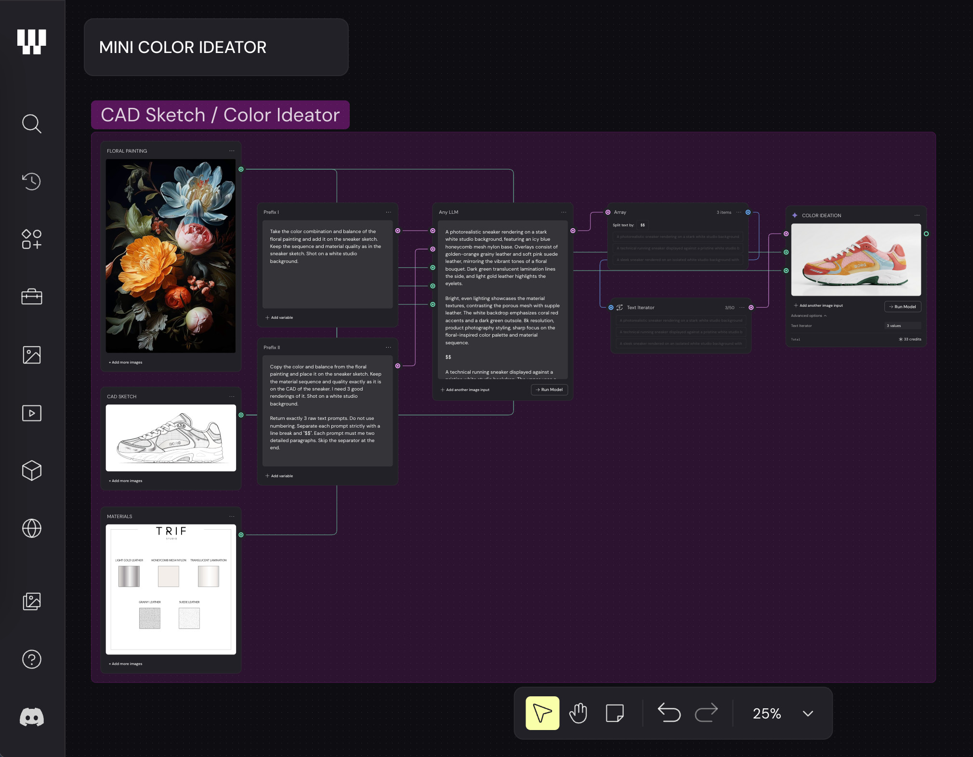Add another image input to COLOR IDEATION
This screenshot has width=973, height=757.
point(818,305)
